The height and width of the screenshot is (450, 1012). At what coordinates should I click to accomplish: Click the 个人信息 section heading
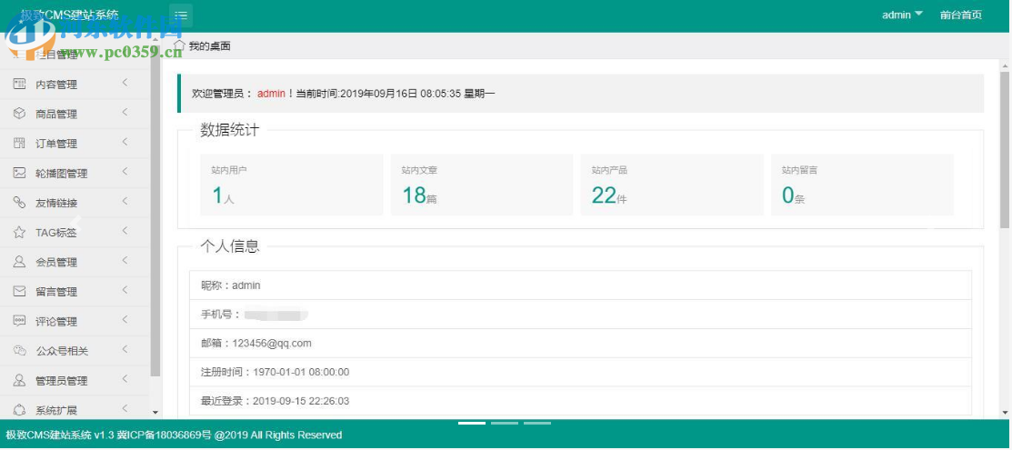(230, 246)
